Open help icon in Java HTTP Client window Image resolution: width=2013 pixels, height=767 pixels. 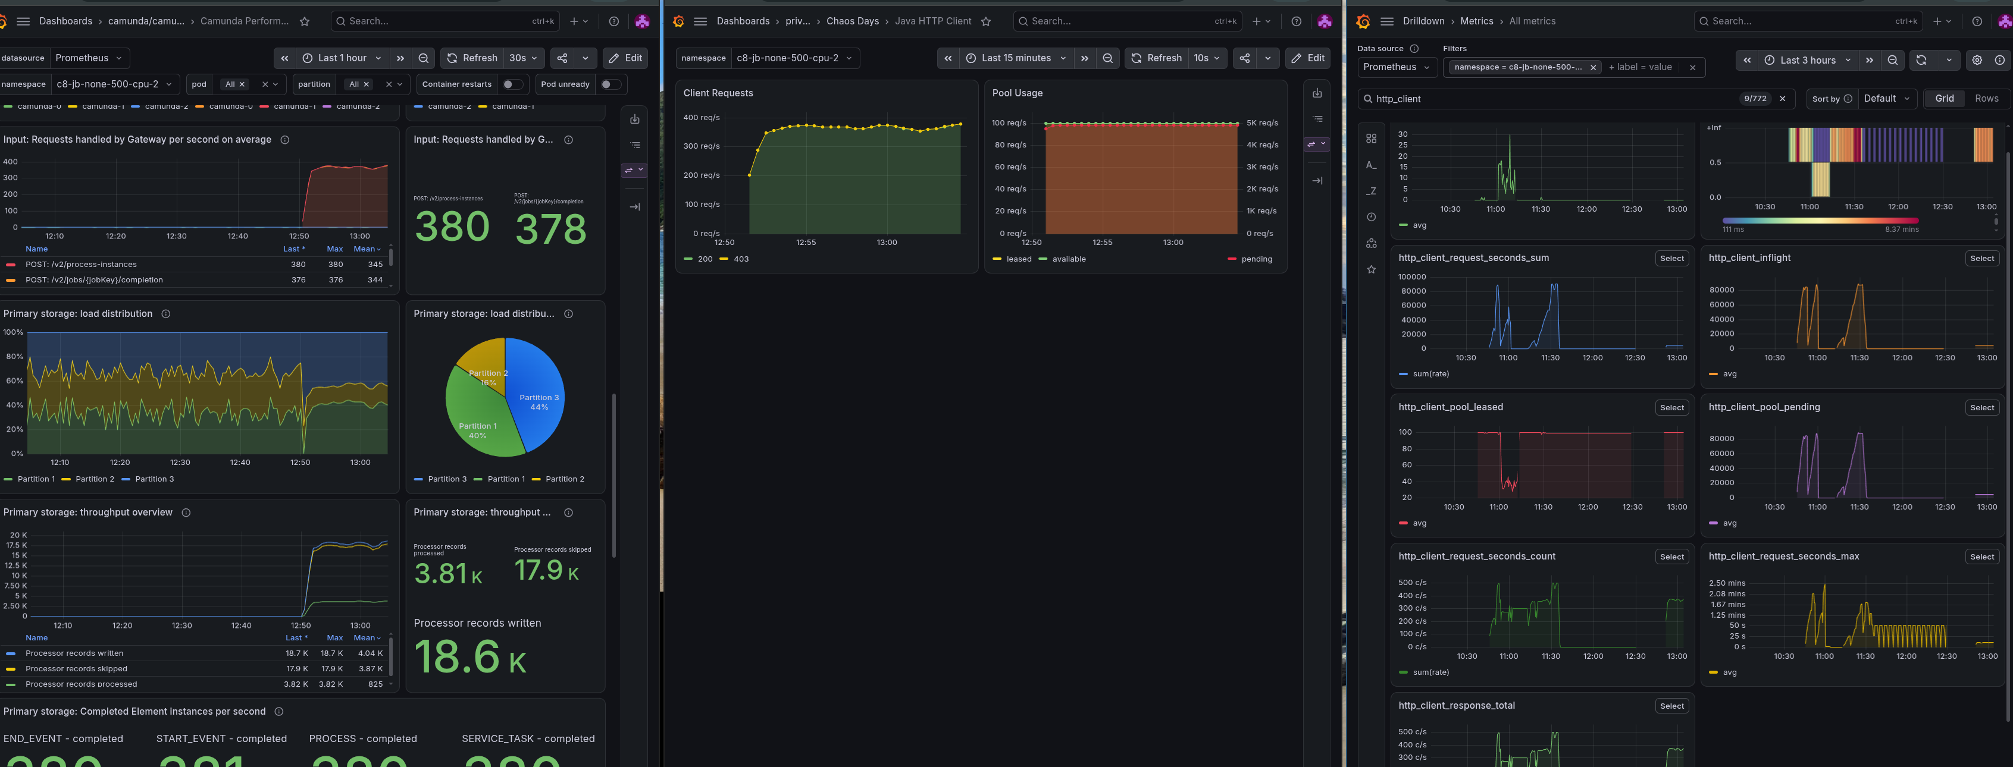(x=1297, y=21)
